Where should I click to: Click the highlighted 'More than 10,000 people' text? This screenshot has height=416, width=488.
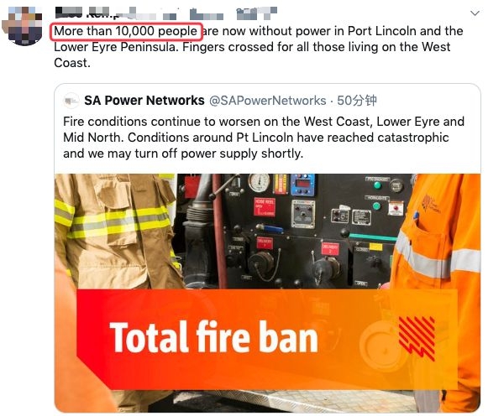click(x=126, y=31)
